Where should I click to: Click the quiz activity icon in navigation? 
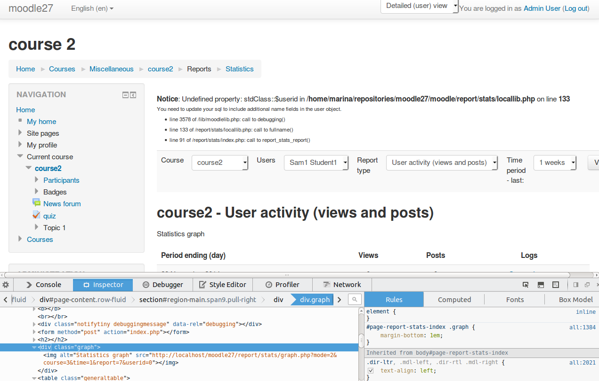(x=36, y=215)
